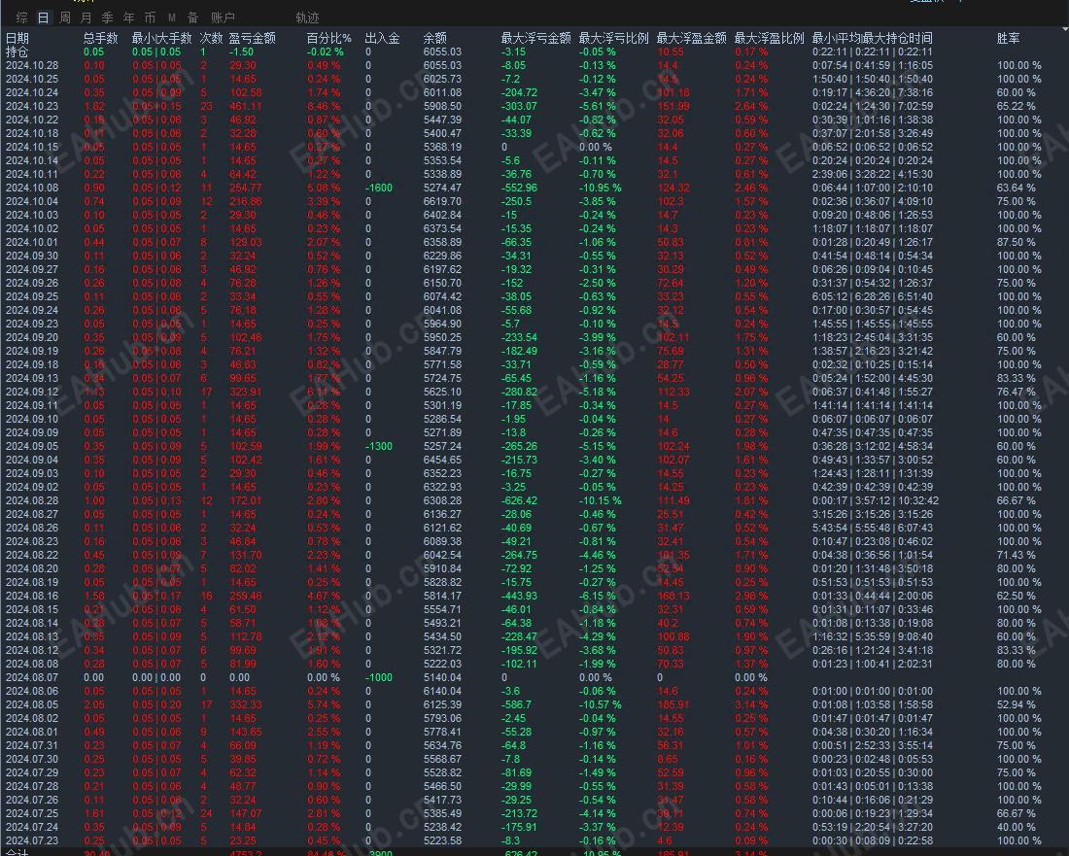This screenshot has height=856, width=1069.
Task: Sort by the 次数 column header
Action: pyautogui.click(x=211, y=38)
